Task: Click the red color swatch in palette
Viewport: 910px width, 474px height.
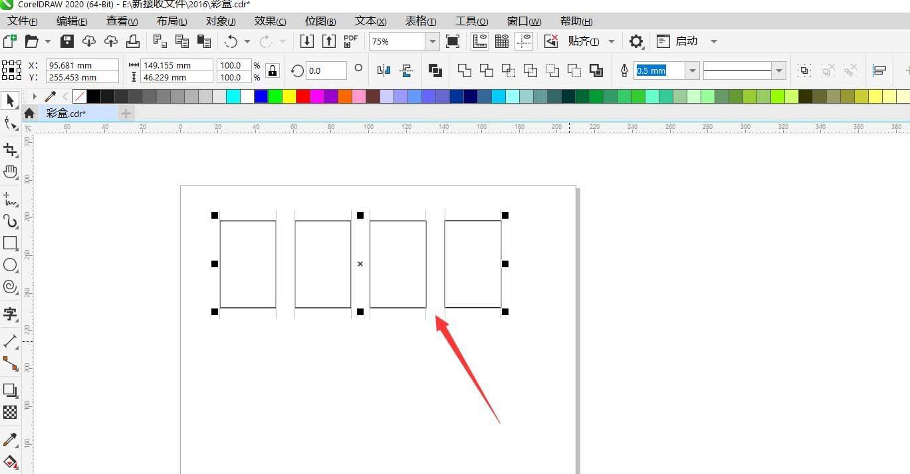Action: (x=303, y=96)
